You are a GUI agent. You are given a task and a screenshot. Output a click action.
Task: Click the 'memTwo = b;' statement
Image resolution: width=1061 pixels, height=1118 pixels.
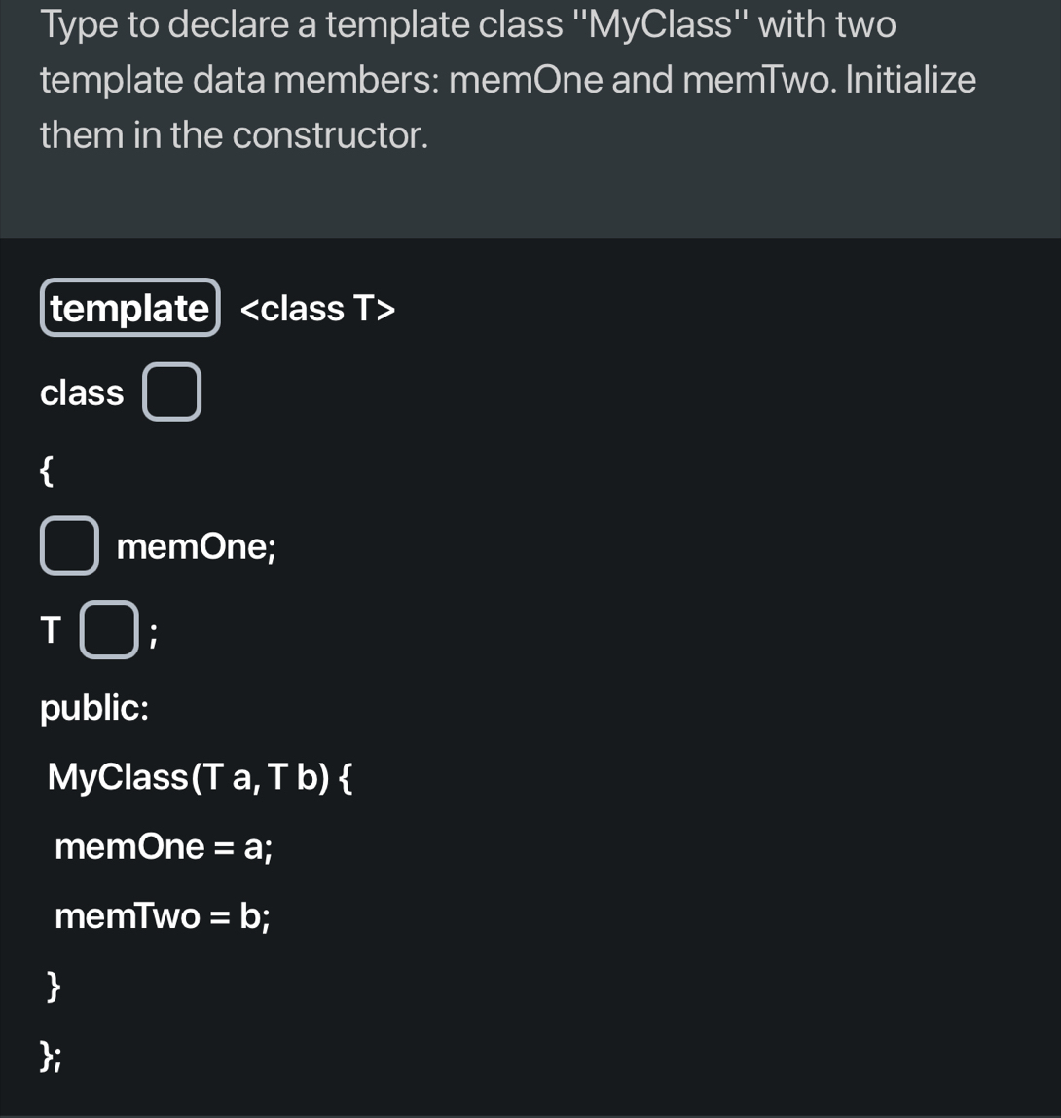[x=162, y=916]
